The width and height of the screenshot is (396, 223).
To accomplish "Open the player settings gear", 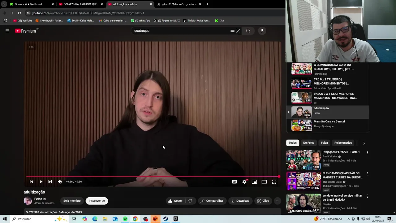I will tap(244, 182).
